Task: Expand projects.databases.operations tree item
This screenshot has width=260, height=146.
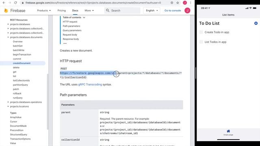Action: click(x=8, y=102)
